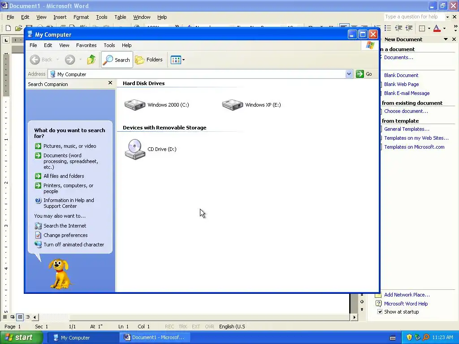Click the Blank Document link
The image size is (459, 344).
pos(401,75)
